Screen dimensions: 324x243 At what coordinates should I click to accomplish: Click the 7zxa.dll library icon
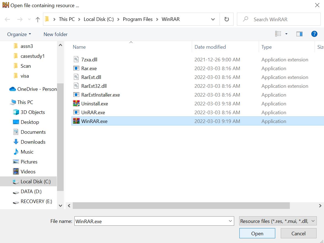click(76, 59)
